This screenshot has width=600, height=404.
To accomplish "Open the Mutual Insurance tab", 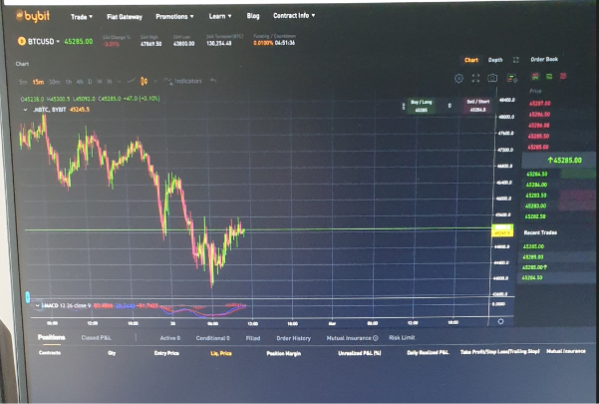I will [349, 338].
